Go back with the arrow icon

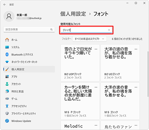(x=5, y=4)
